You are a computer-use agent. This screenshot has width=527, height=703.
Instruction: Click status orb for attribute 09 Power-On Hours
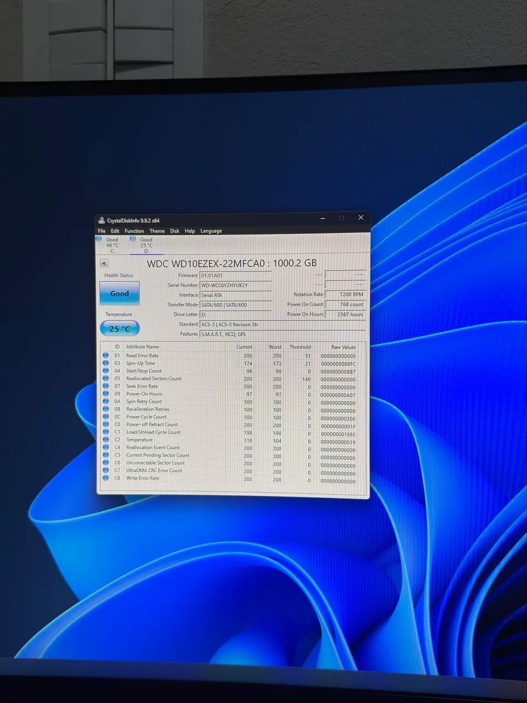pyautogui.click(x=105, y=394)
